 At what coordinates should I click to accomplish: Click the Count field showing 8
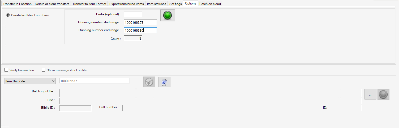coord(133,39)
